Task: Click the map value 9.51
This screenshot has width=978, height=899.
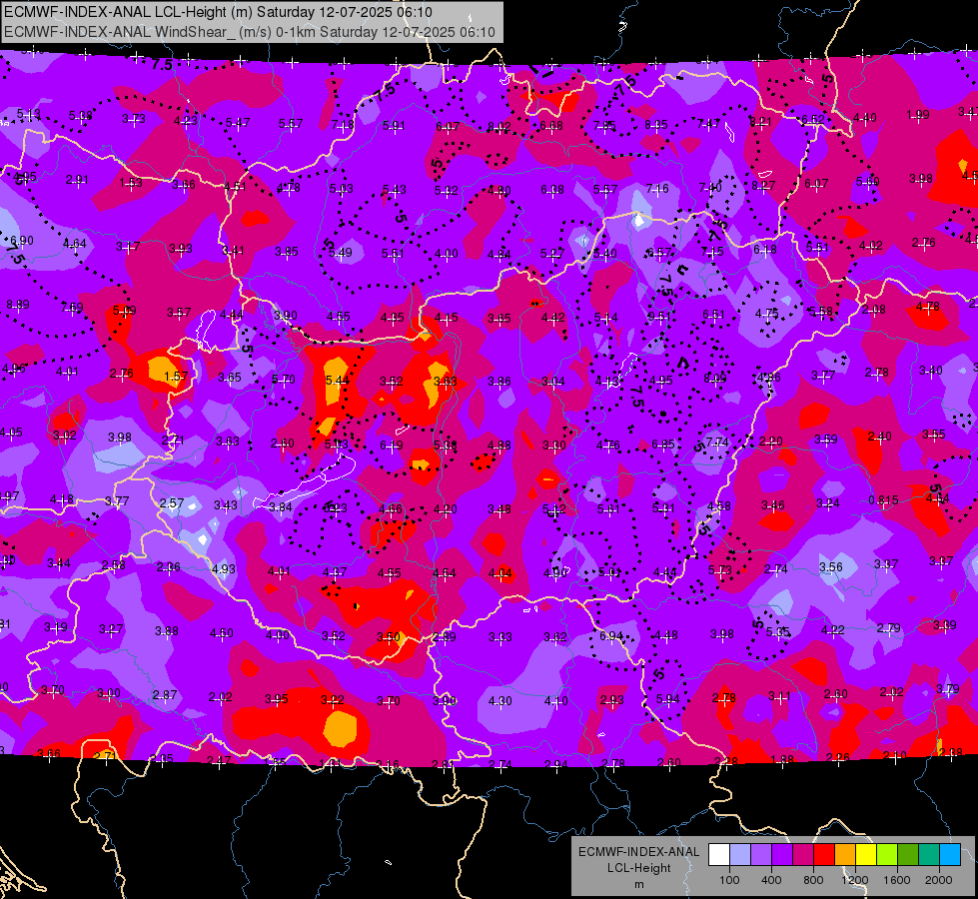Action: 658,317
